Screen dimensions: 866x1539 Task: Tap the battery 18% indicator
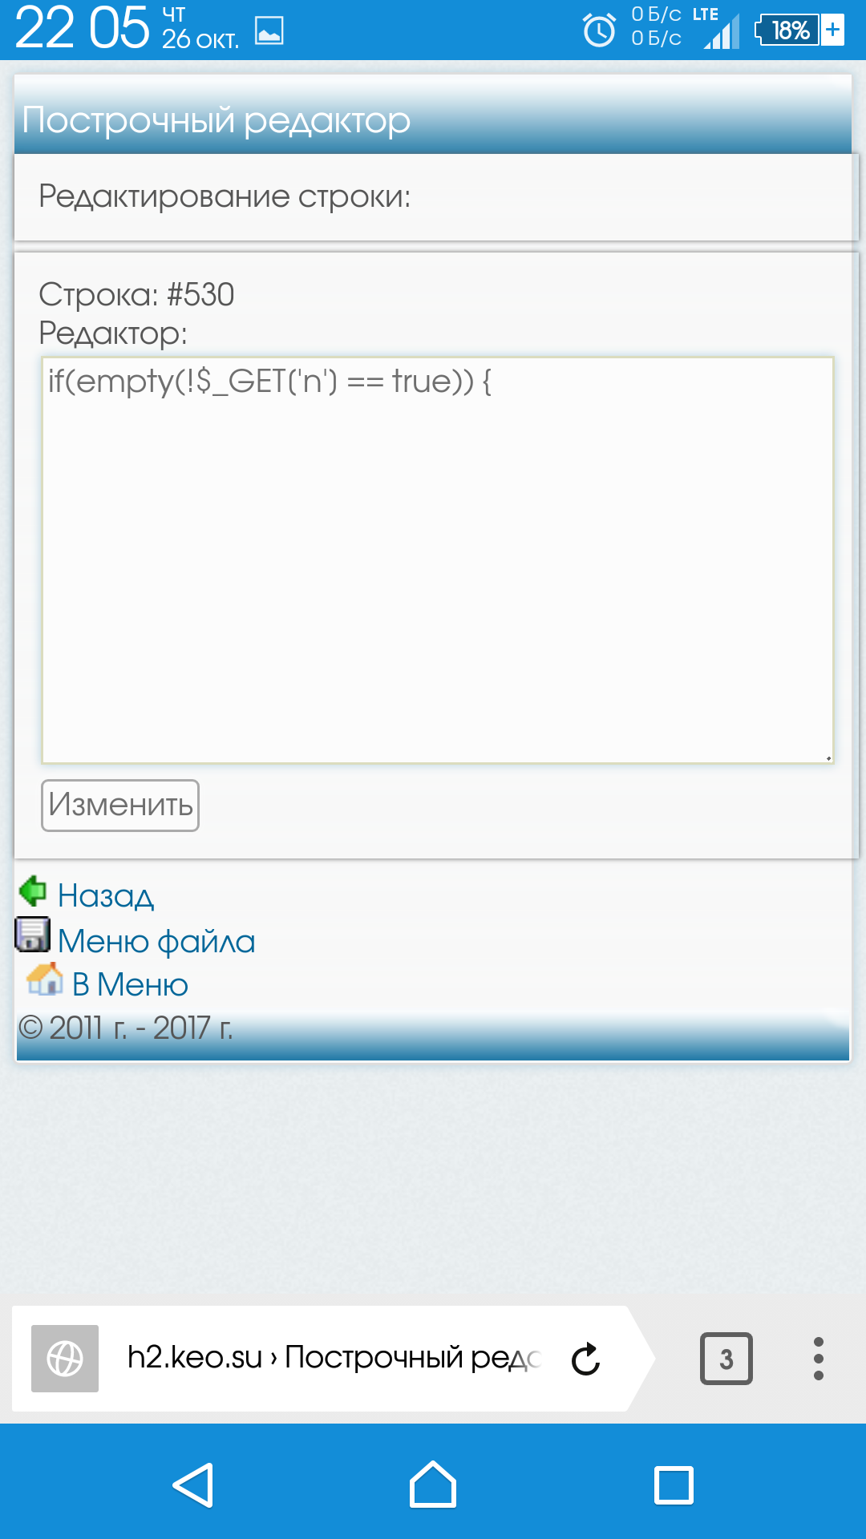[x=799, y=30]
